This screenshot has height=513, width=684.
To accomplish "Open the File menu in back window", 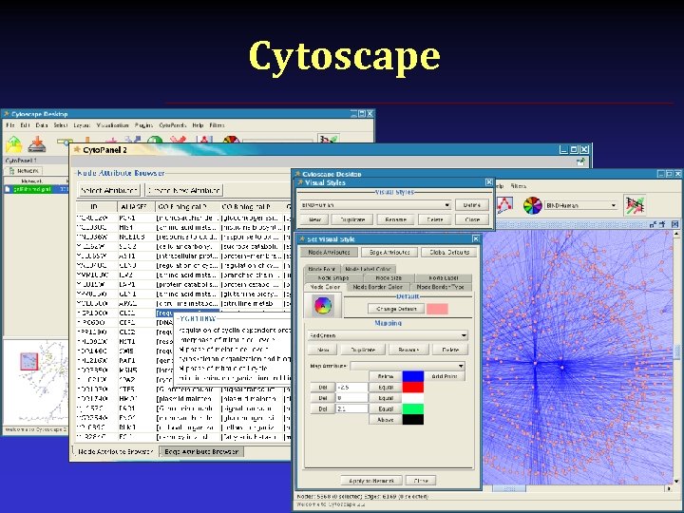I will pos(10,125).
